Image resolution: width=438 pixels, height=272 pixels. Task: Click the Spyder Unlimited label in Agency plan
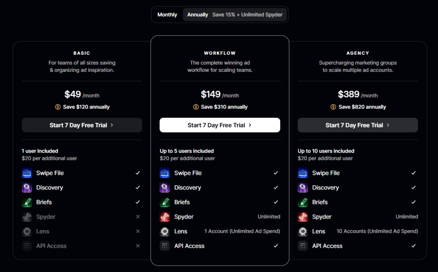click(407, 217)
